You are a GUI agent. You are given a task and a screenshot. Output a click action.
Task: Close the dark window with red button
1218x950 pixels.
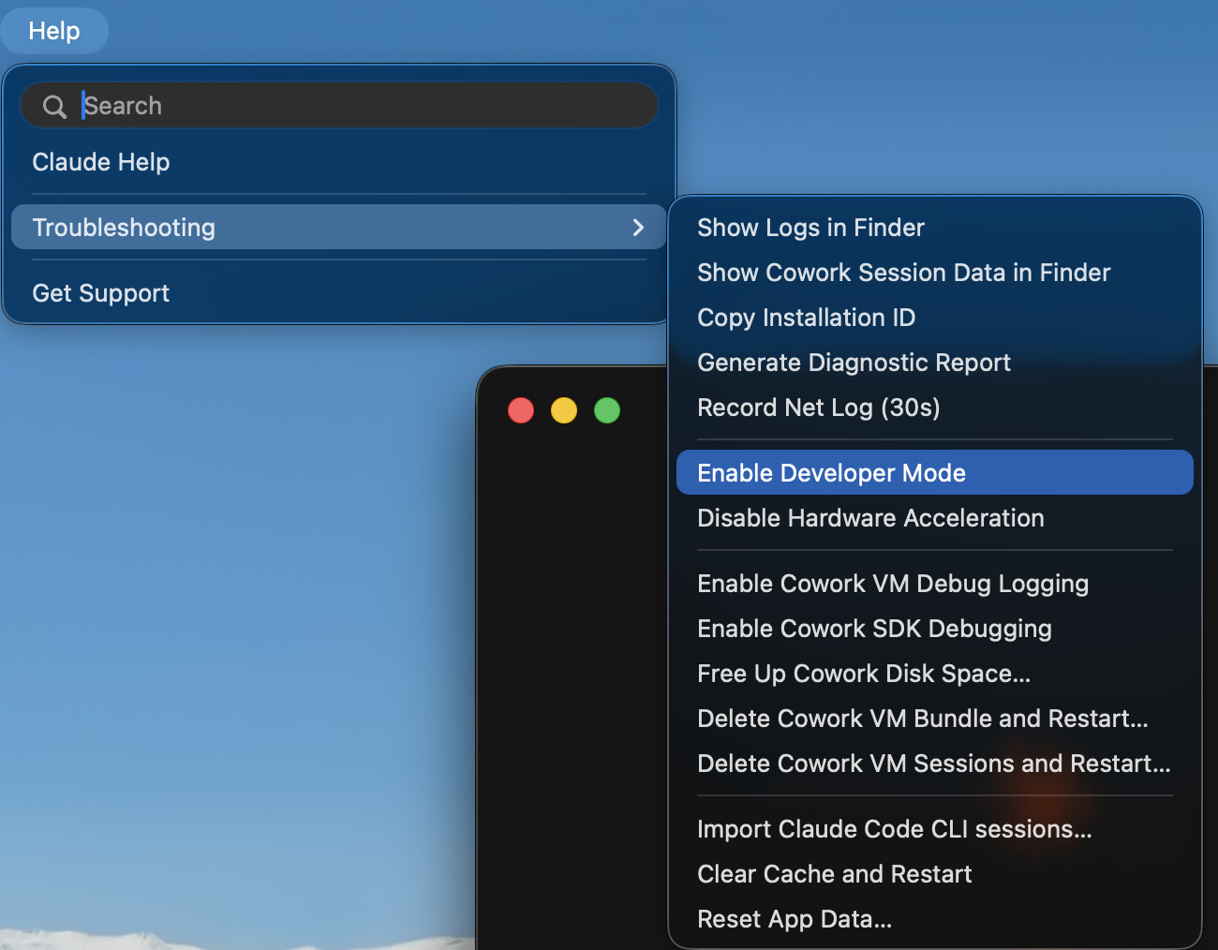[x=521, y=410]
